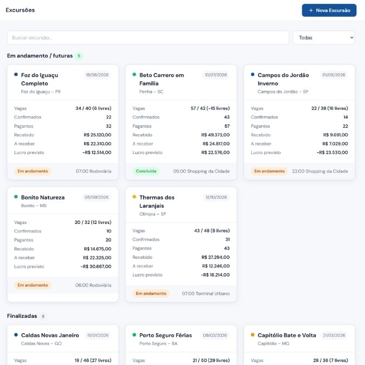Click the 10/07/2026 date badge
This screenshot has height=365, width=365.
point(216,75)
